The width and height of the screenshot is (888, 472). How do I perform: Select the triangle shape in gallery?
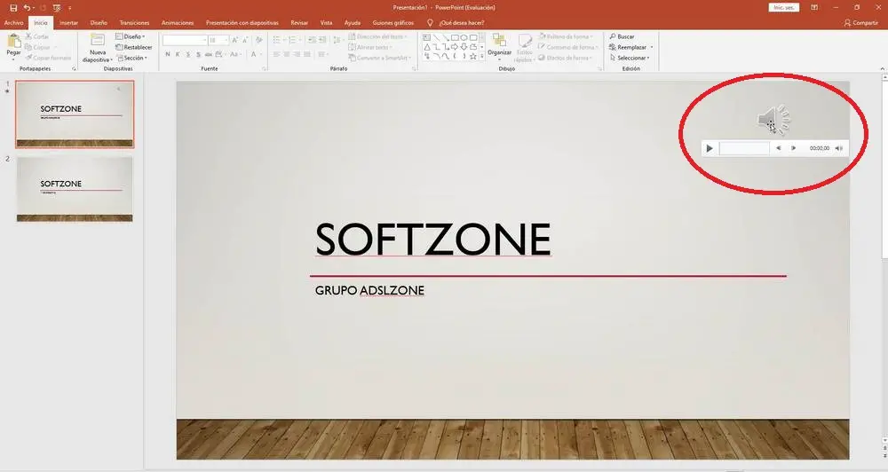(427, 47)
